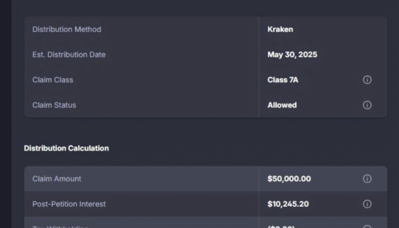Viewport: 399px width, 228px height.
Task: Click the info icon beside $10,245.20 interest
Action: point(367,204)
